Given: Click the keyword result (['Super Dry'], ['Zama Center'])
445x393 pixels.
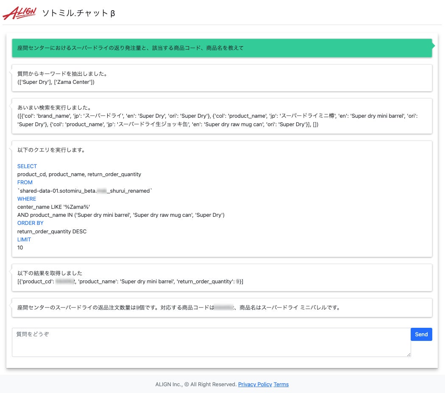Looking at the screenshot, I should 56,82.
